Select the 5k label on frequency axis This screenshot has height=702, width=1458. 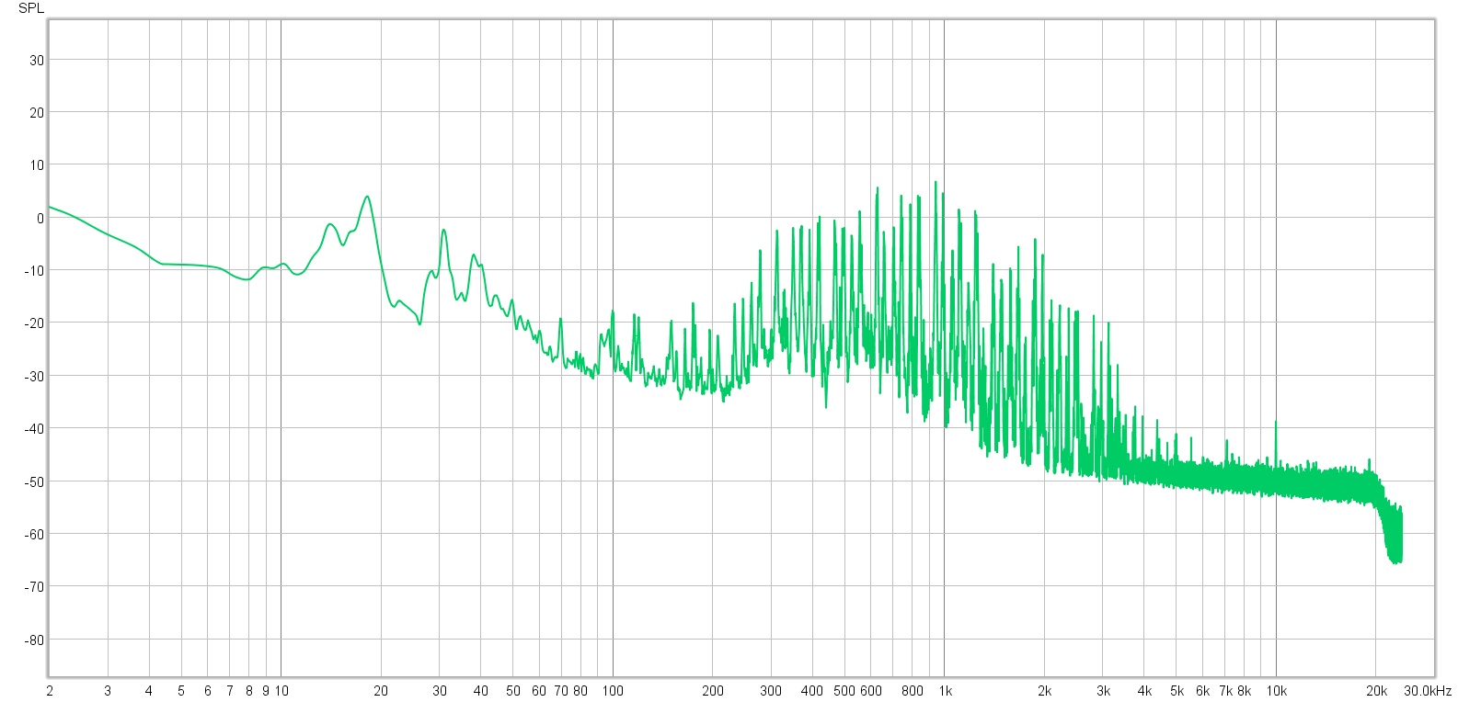pyautogui.click(x=1177, y=691)
